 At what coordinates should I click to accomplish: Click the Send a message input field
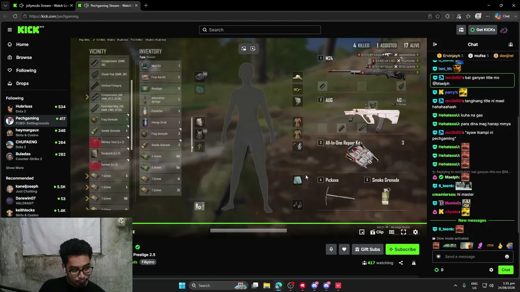[472, 256]
